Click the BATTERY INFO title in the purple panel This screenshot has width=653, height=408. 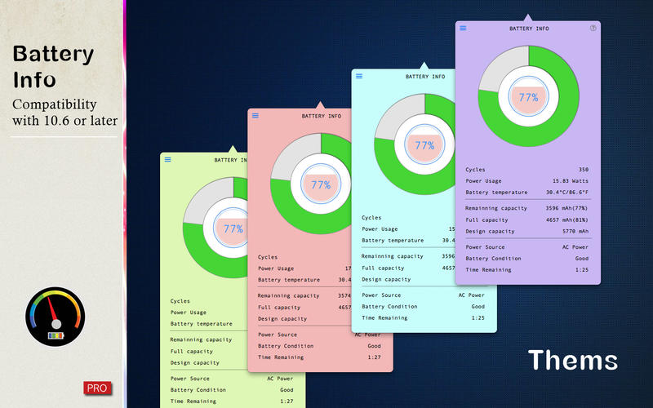click(529, 29)
